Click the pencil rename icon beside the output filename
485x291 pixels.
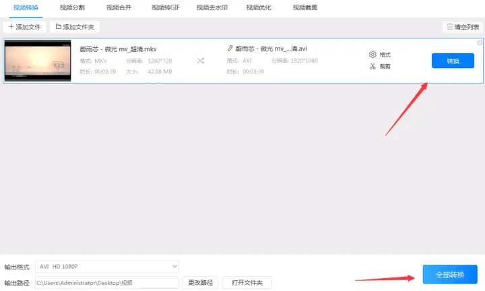click(x=230, y=48)
